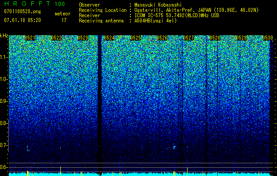Click the meteor count value 17
277x176 pixels.
point(64,20)
